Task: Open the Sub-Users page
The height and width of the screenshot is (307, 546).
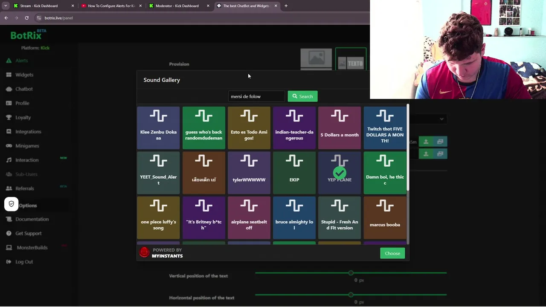Action: pyautogui.click(x=26, y=174)
